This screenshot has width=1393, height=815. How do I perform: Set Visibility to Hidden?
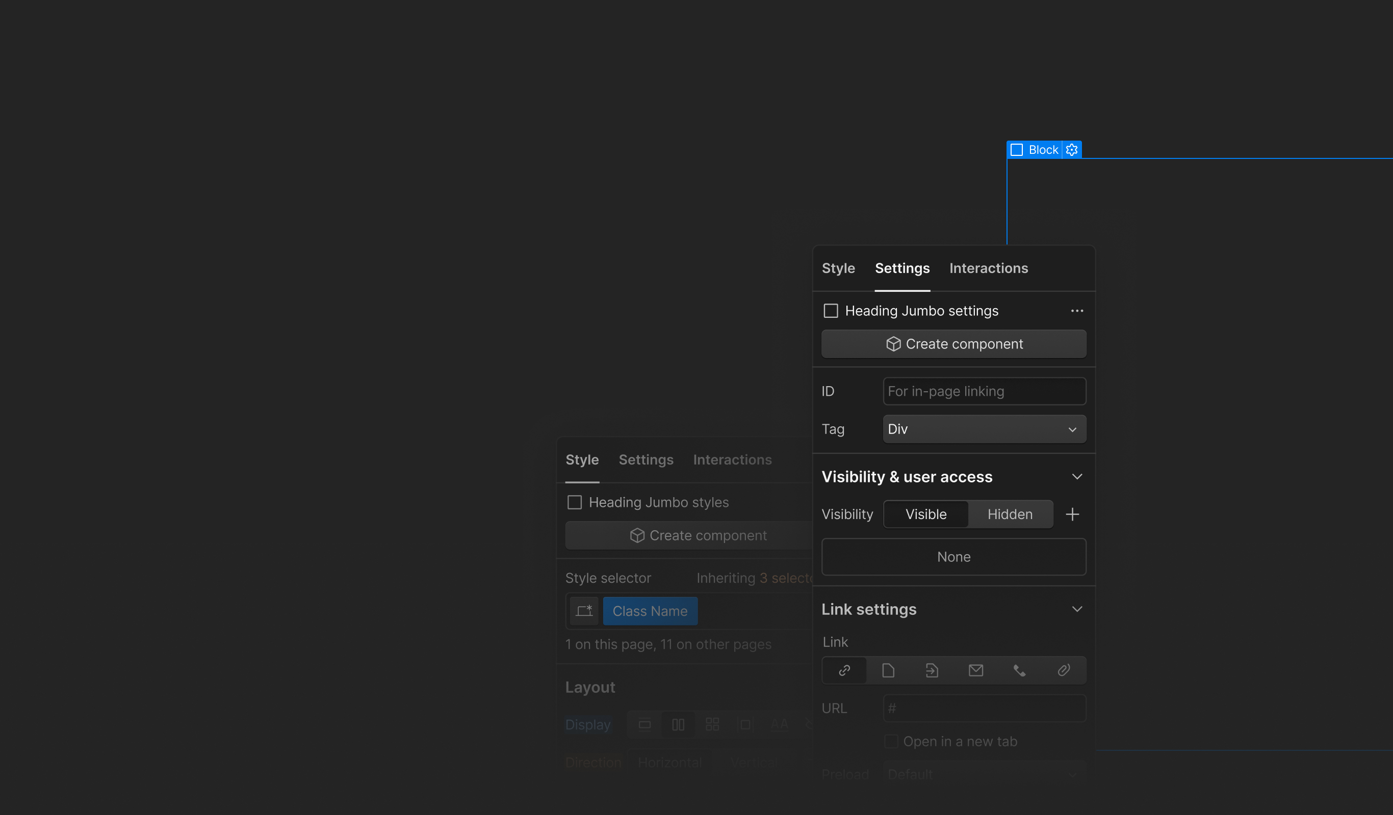1010,514
